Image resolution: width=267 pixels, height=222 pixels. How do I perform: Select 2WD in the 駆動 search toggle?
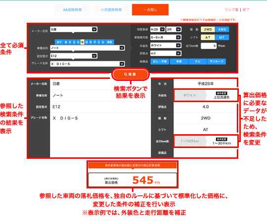click(208, 30)
